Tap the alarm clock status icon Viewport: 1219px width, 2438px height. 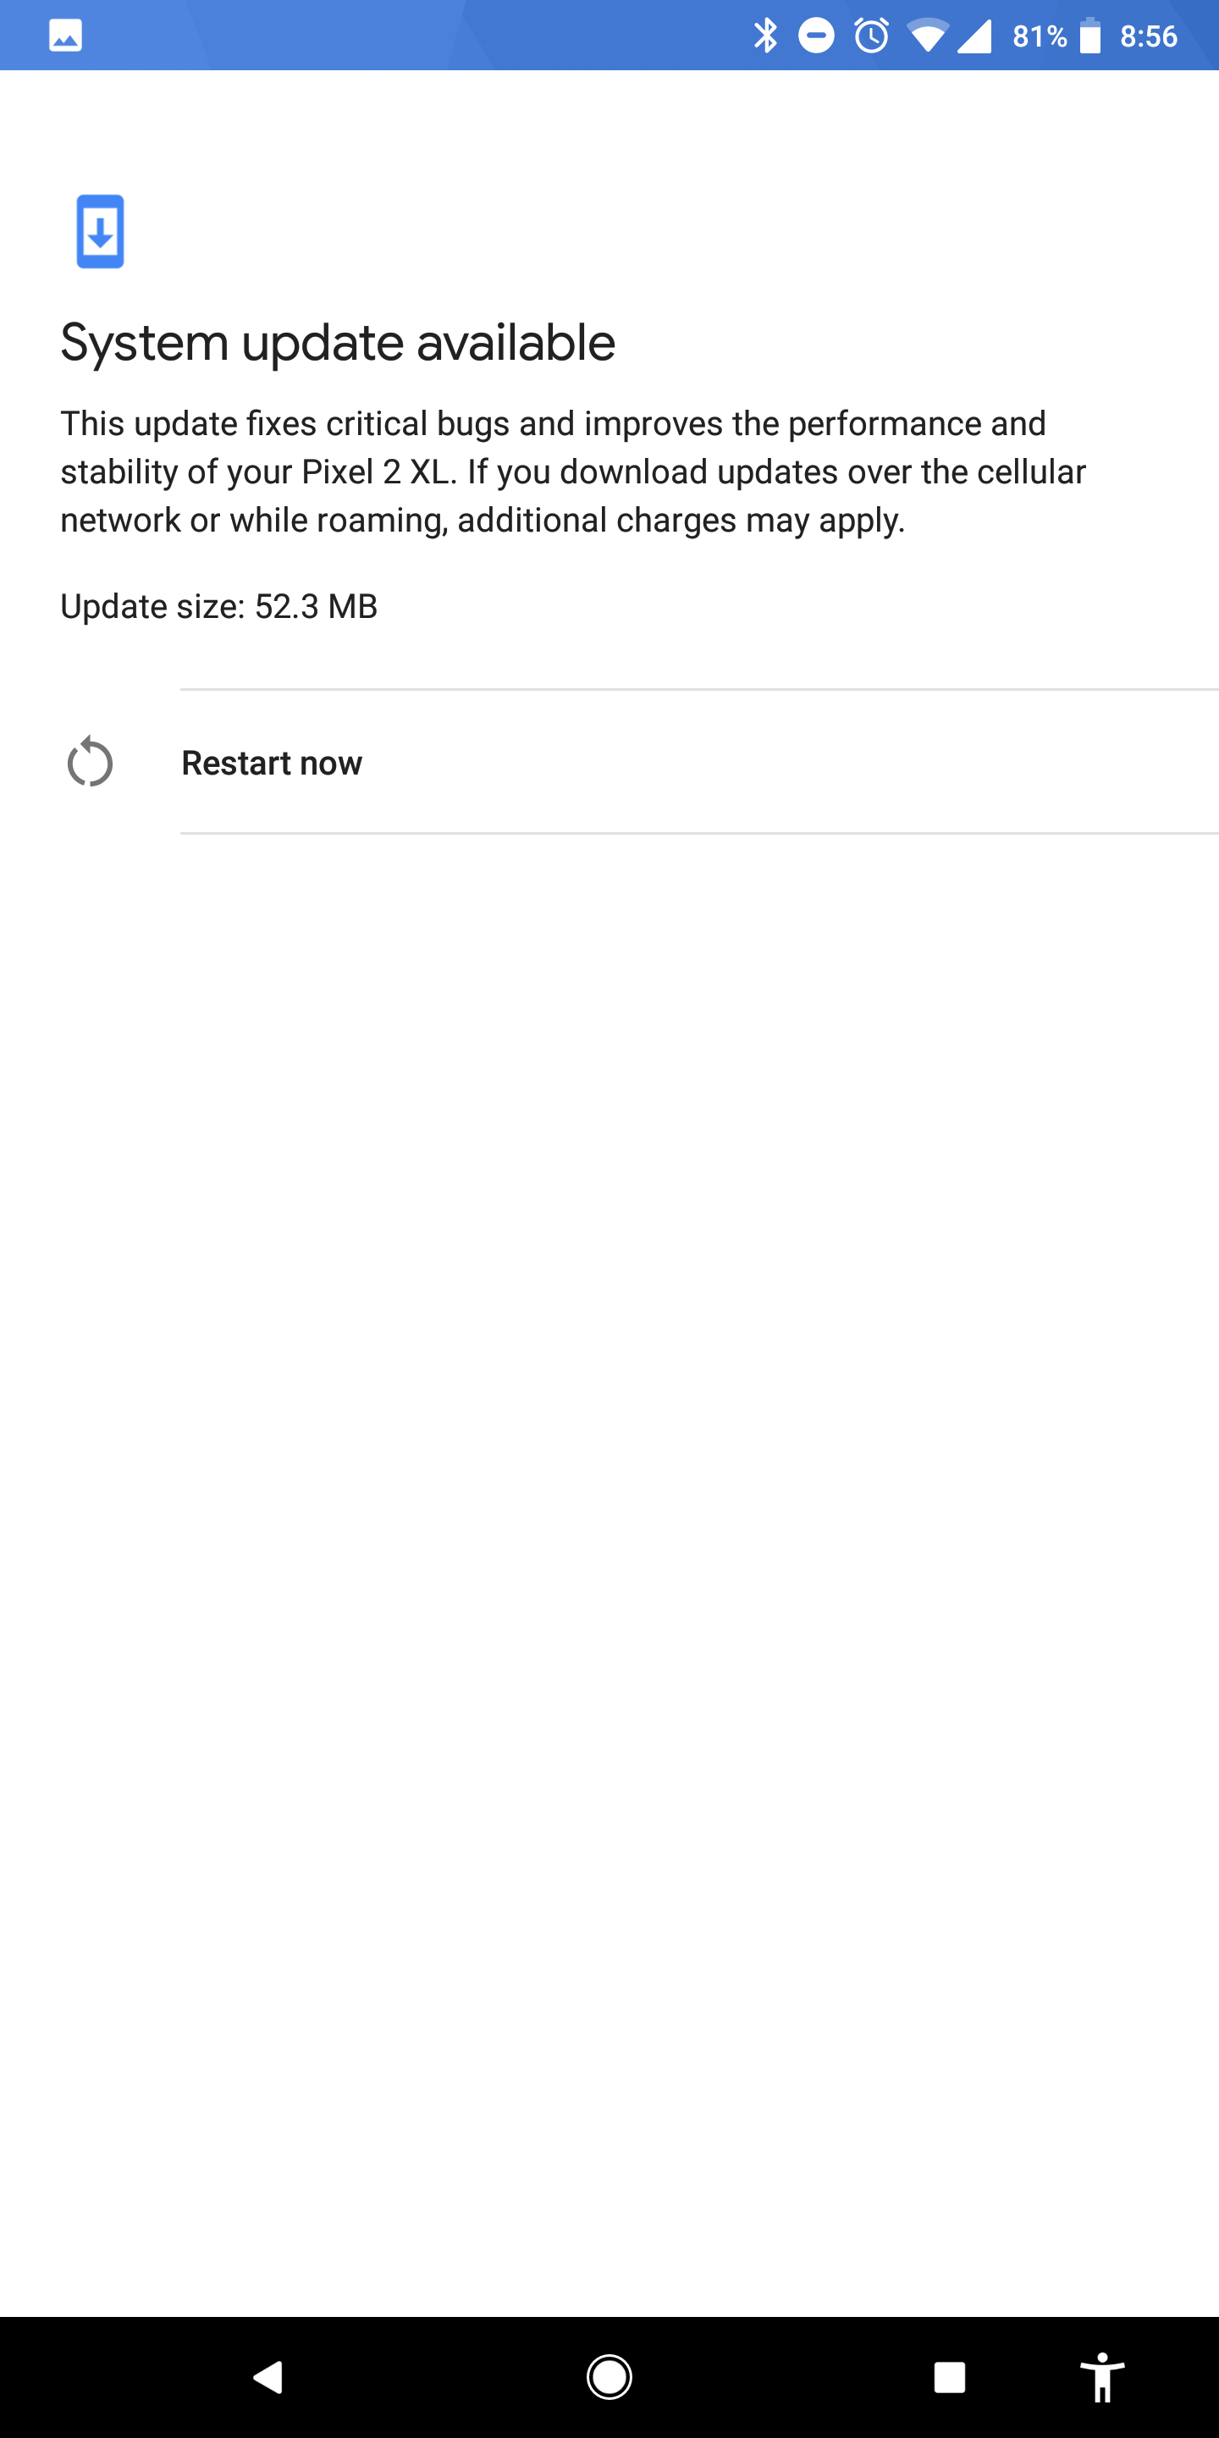872,36
